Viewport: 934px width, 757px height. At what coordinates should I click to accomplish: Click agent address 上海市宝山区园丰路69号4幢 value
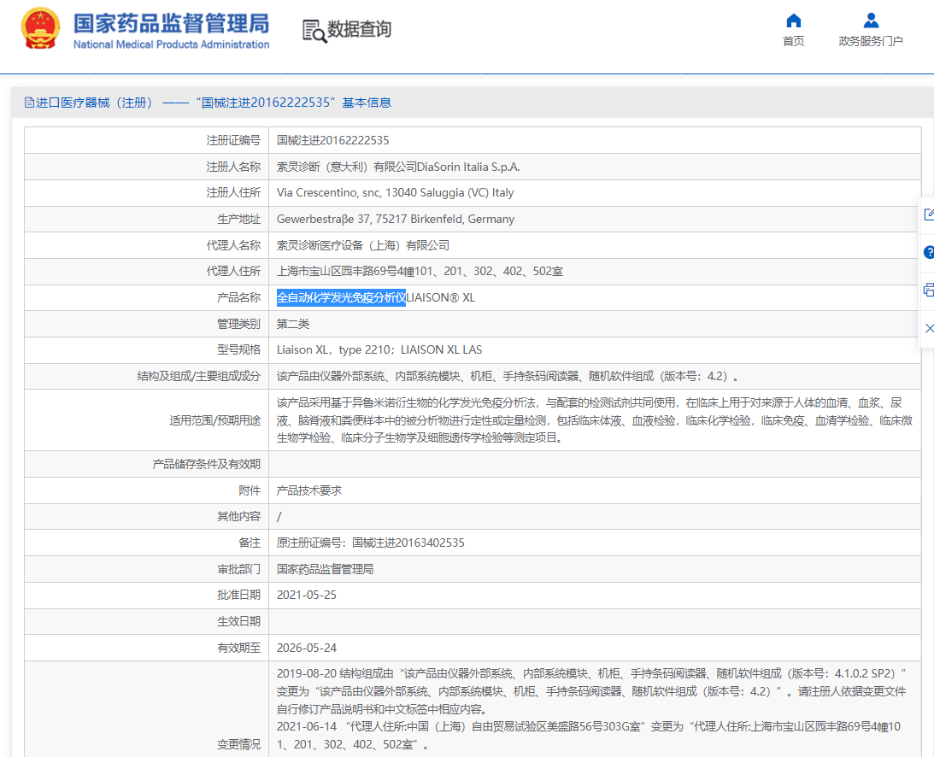pyautogui.click(x=420, y=272)
